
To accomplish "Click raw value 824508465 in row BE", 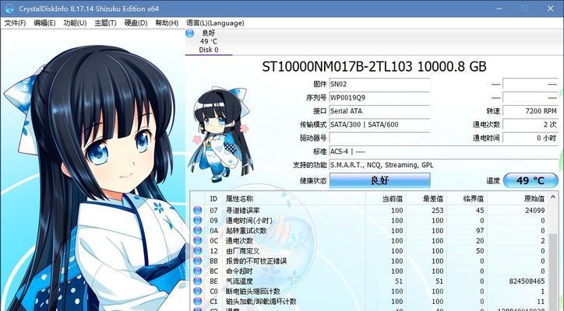I will coord(527,281).
